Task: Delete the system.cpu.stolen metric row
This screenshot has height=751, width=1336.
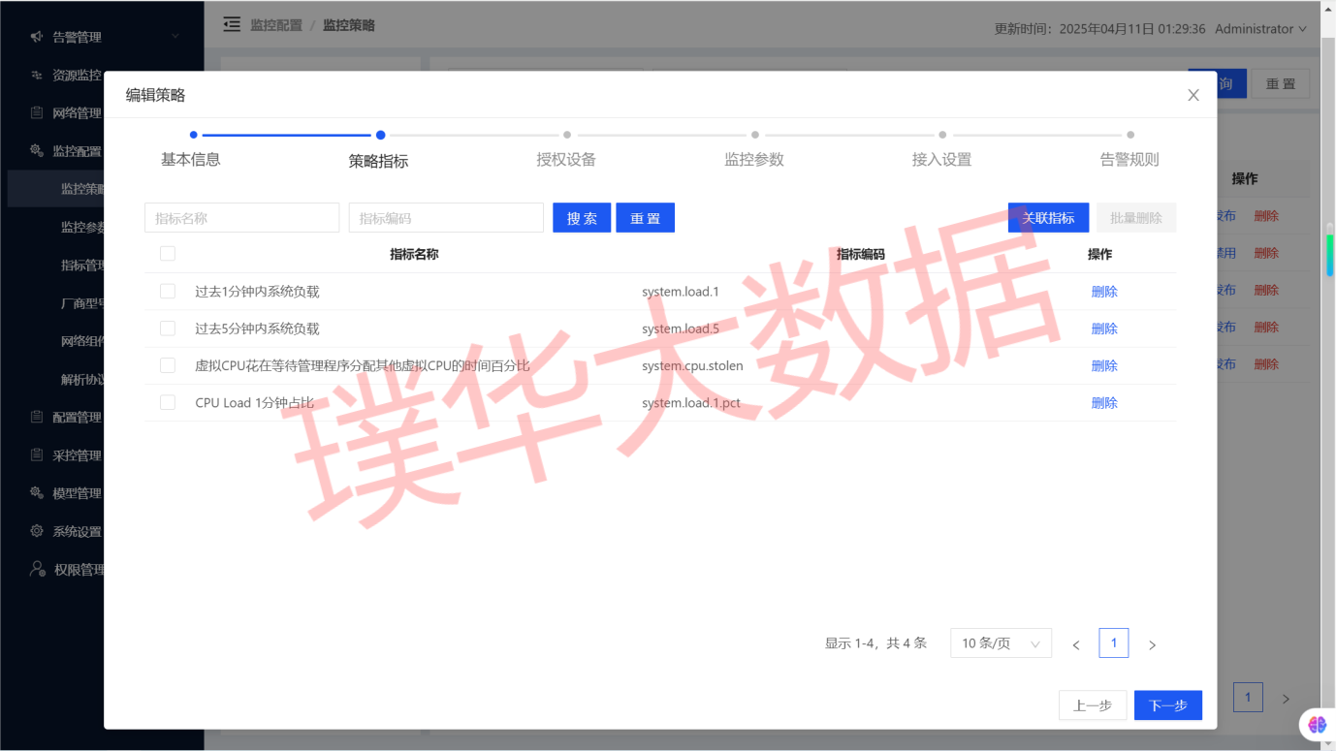Action: tap(1104, 366)
